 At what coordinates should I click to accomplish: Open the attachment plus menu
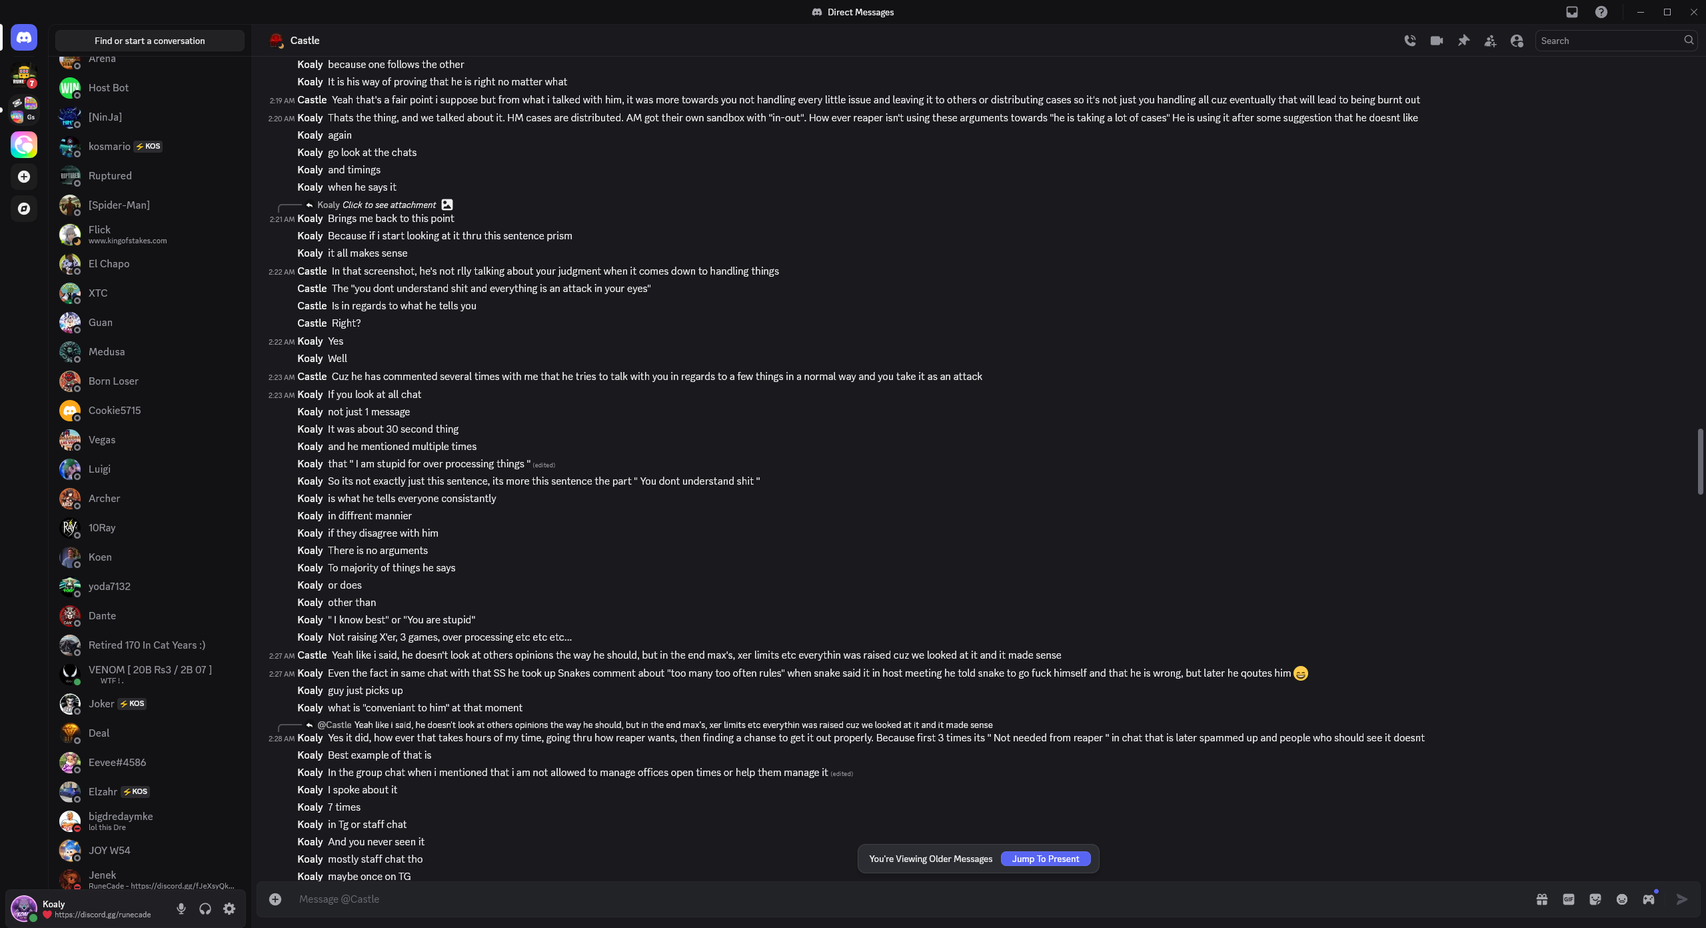pos(275,899)
